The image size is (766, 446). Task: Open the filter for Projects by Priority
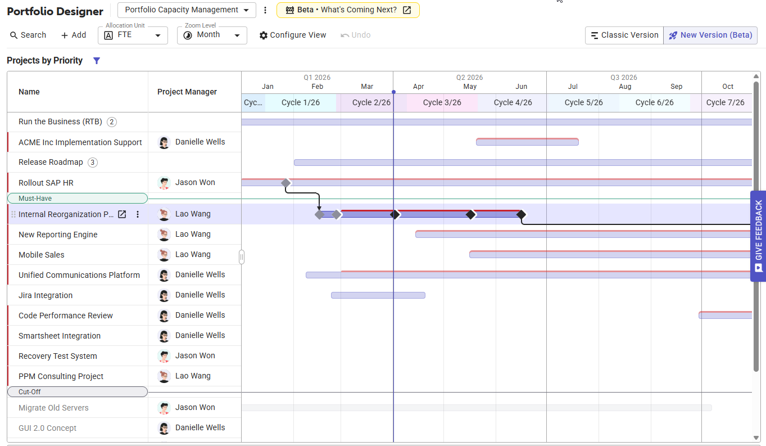[x=96, y=61]
